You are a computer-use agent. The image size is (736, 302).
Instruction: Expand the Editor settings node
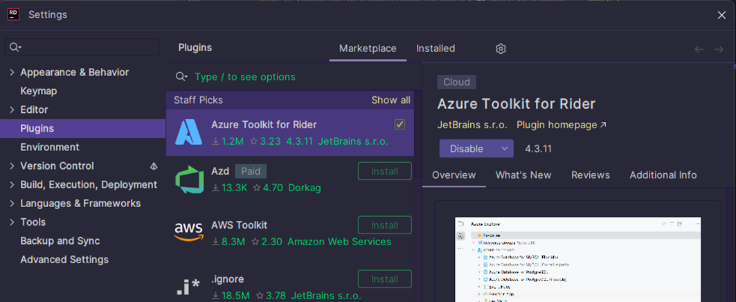tap(12, 110)
